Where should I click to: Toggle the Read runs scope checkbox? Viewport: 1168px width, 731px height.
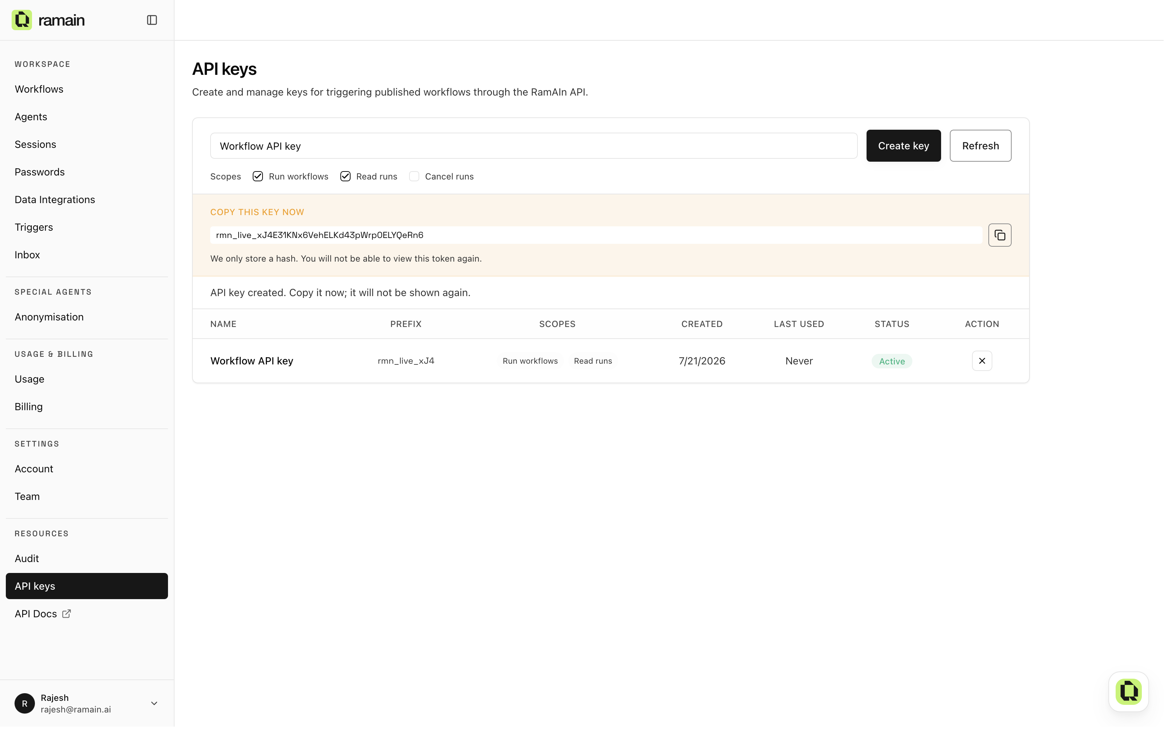[x=346, y=177]
